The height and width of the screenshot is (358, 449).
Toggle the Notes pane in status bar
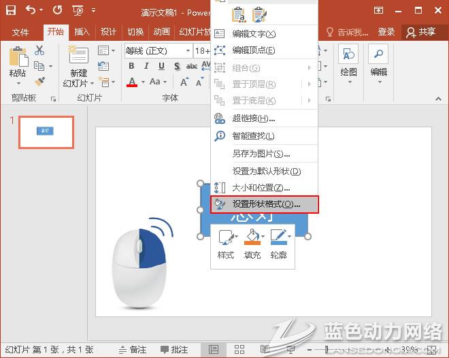click(132, 350)
